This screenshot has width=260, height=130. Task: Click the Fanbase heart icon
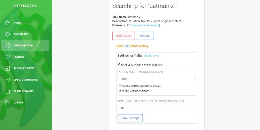pos(7,57)
